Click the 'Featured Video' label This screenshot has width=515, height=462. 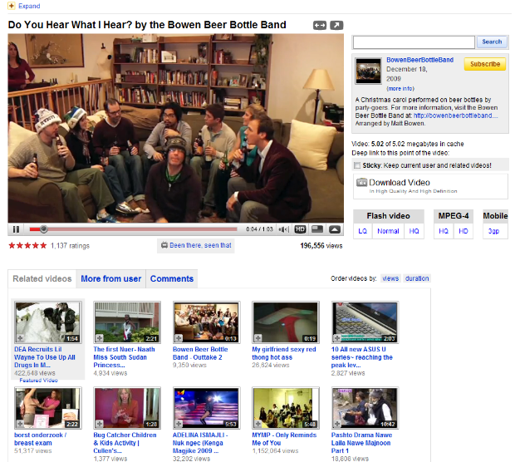[38, 381]
